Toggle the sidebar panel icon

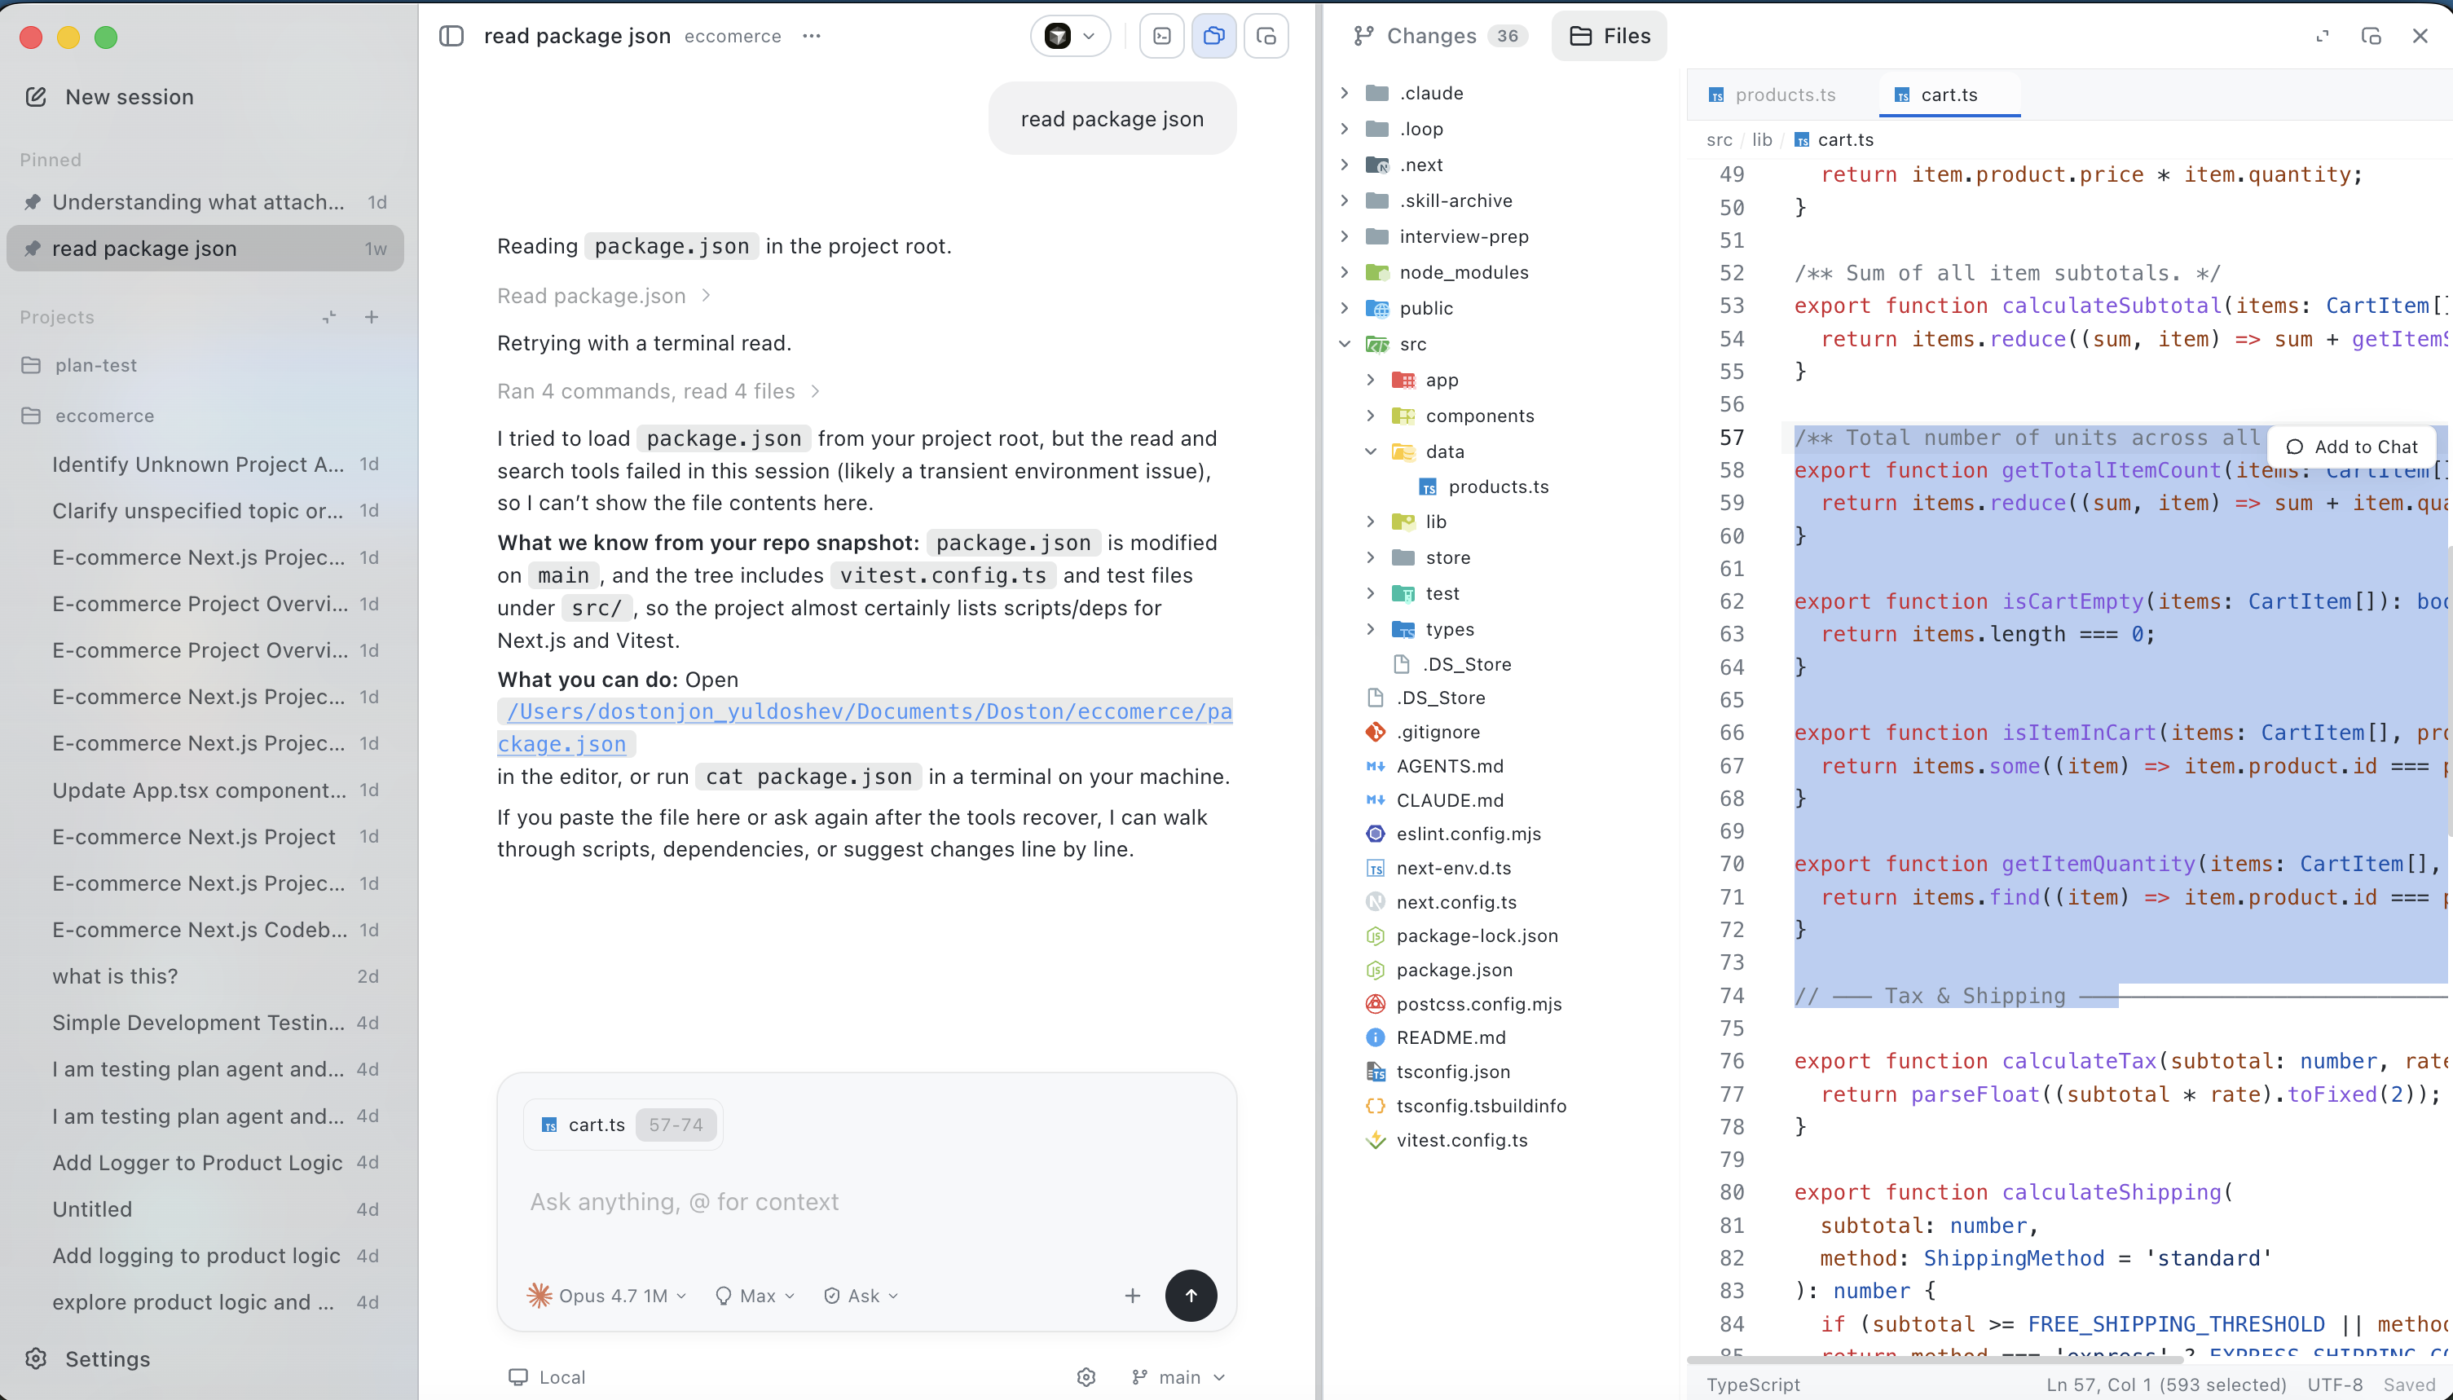(451, 36)
